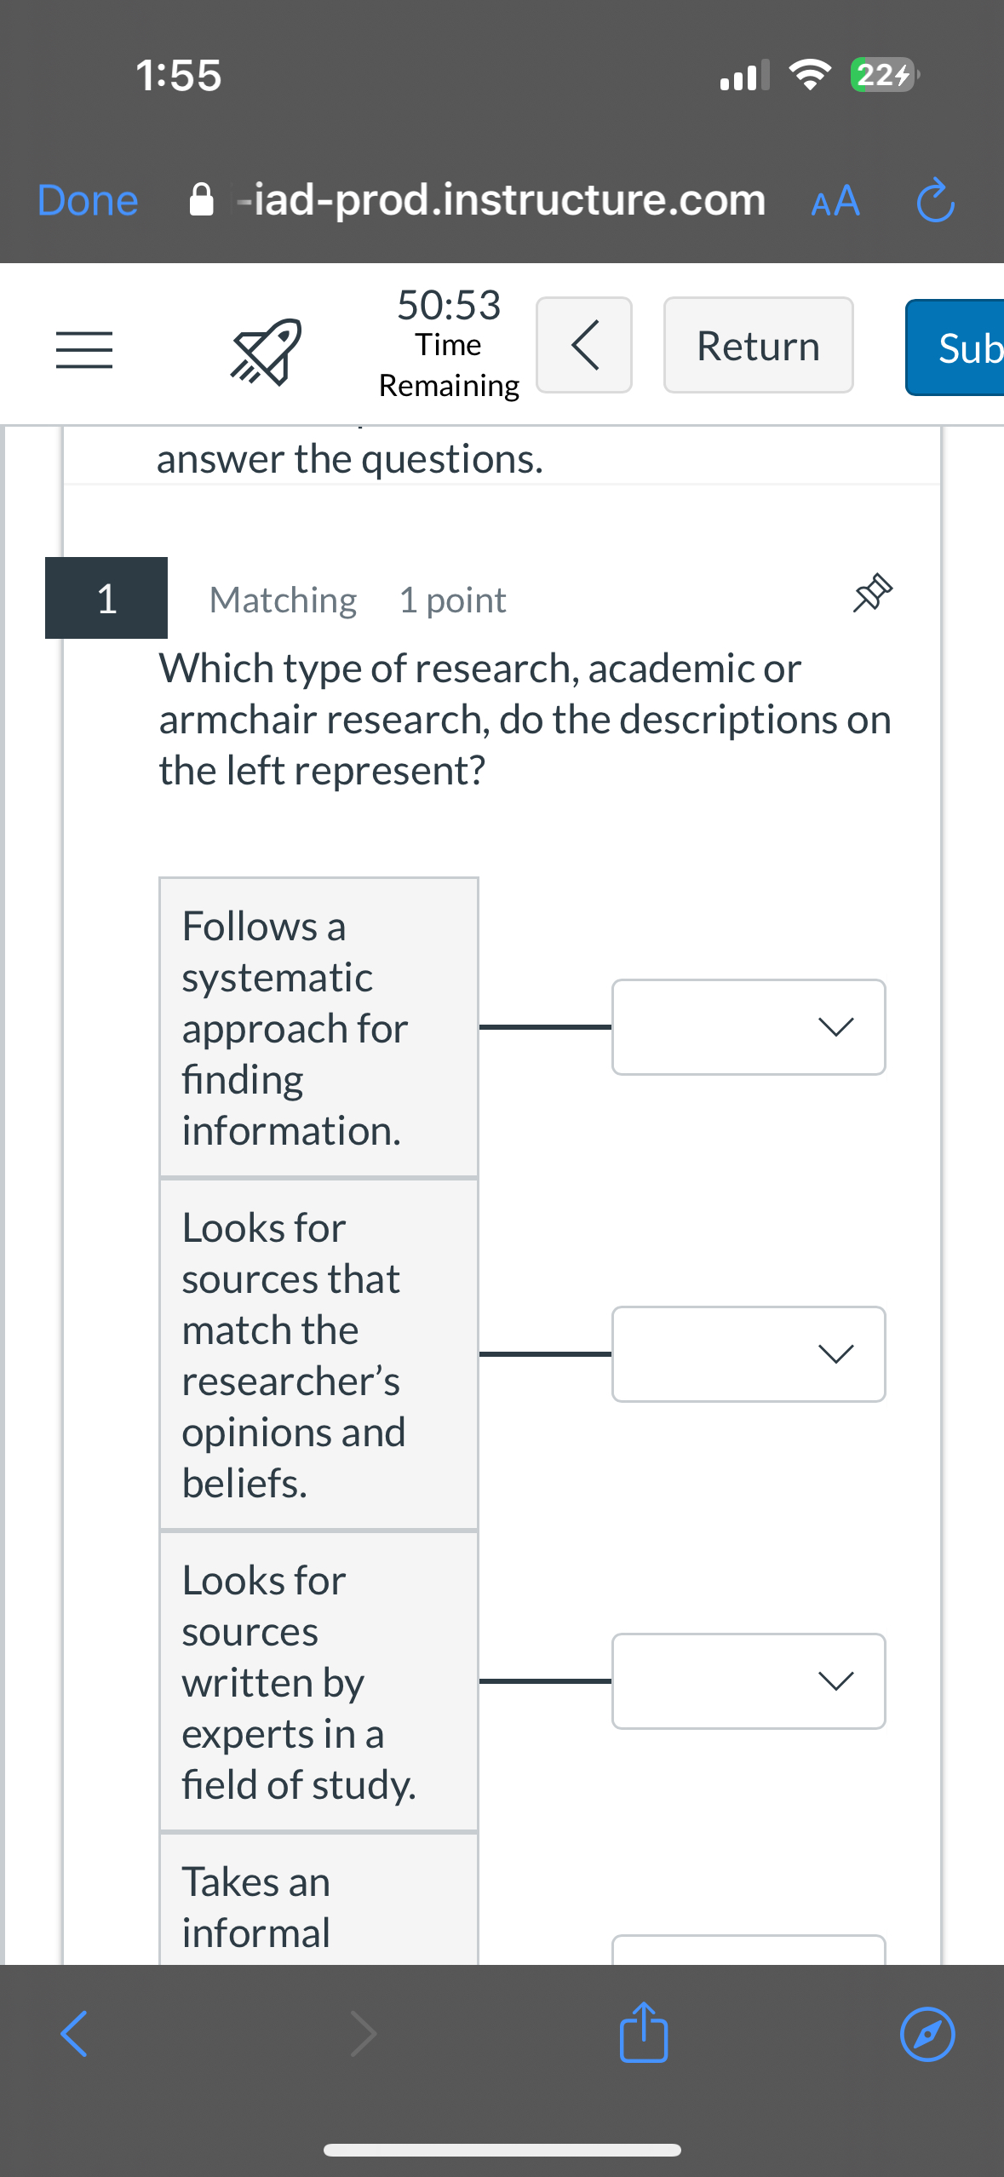The width and height of the screenshot is (1004, 2177).
Task: Tap the share icon in bottom toolbar
Action: tap(644, 2032)
